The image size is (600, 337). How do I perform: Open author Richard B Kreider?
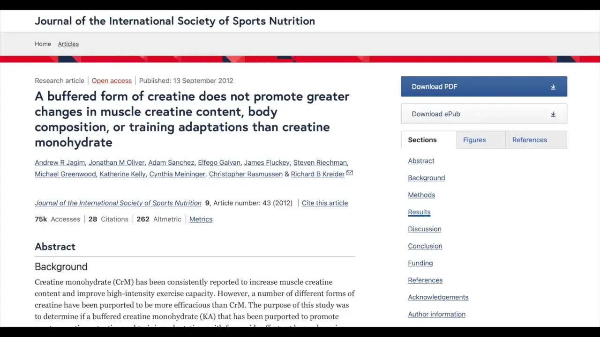point(317,174)
